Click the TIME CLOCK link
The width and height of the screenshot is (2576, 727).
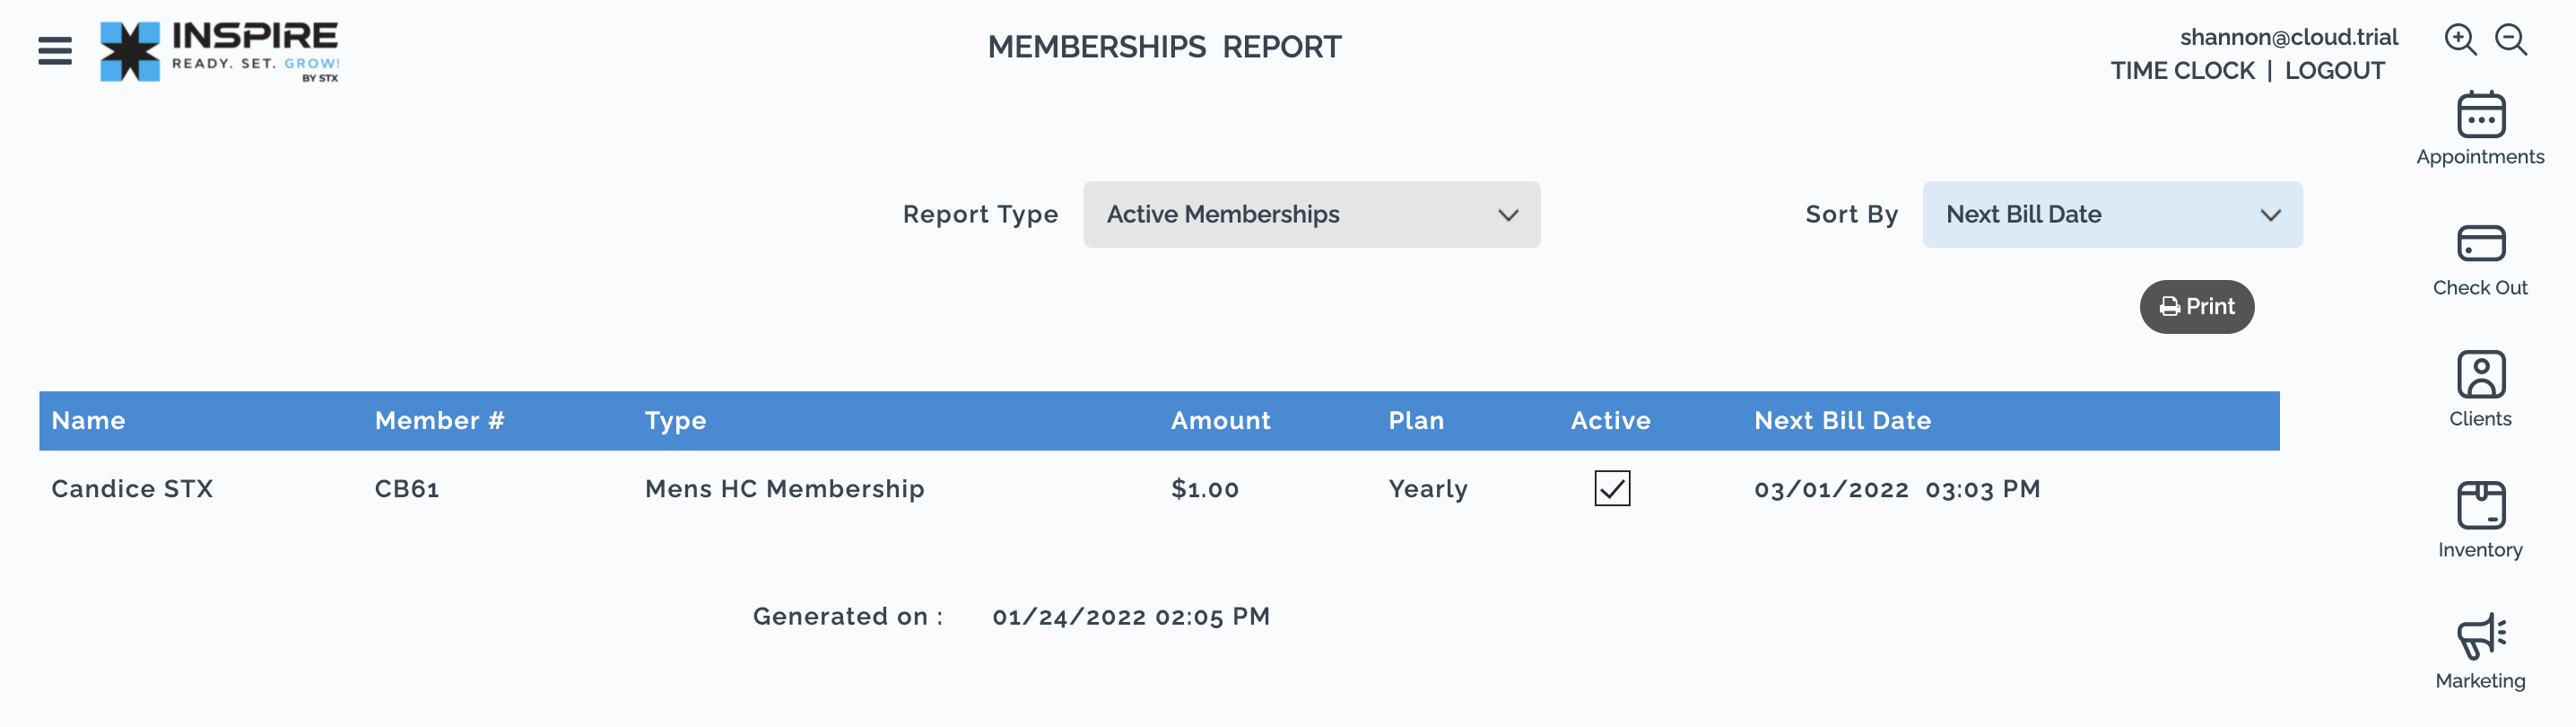(x=2182, y=71)
